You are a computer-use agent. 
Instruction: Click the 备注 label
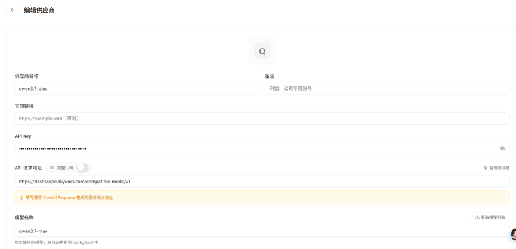pyautogui.click(x=270, y=76)
